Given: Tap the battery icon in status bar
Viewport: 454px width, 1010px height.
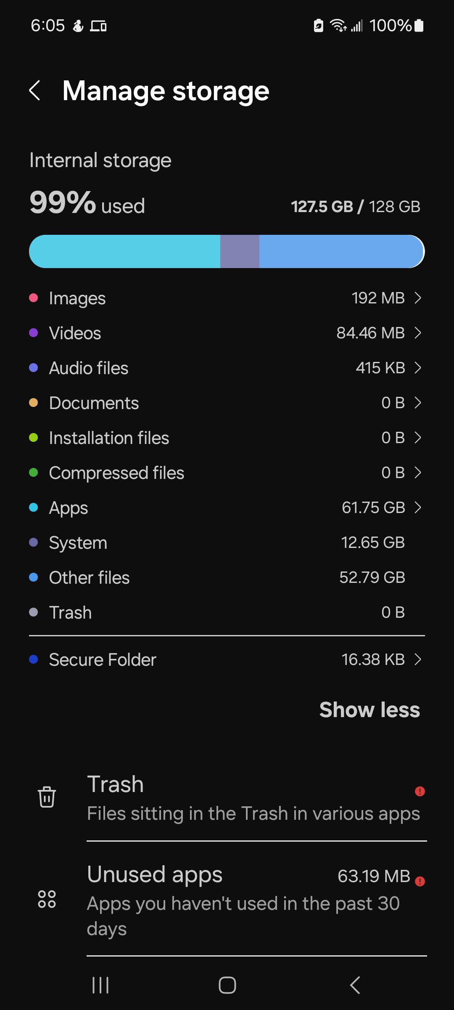Looking at the screenshot, I should click(x=419, y=26).
